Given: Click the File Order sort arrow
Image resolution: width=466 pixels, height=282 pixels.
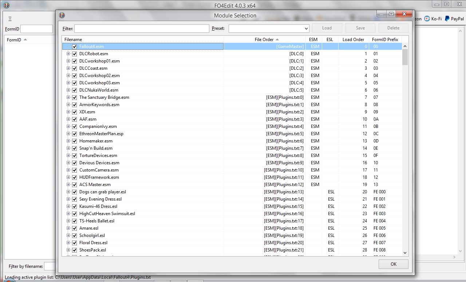Looking at the screenshot, I should click(x=277, y=40).
